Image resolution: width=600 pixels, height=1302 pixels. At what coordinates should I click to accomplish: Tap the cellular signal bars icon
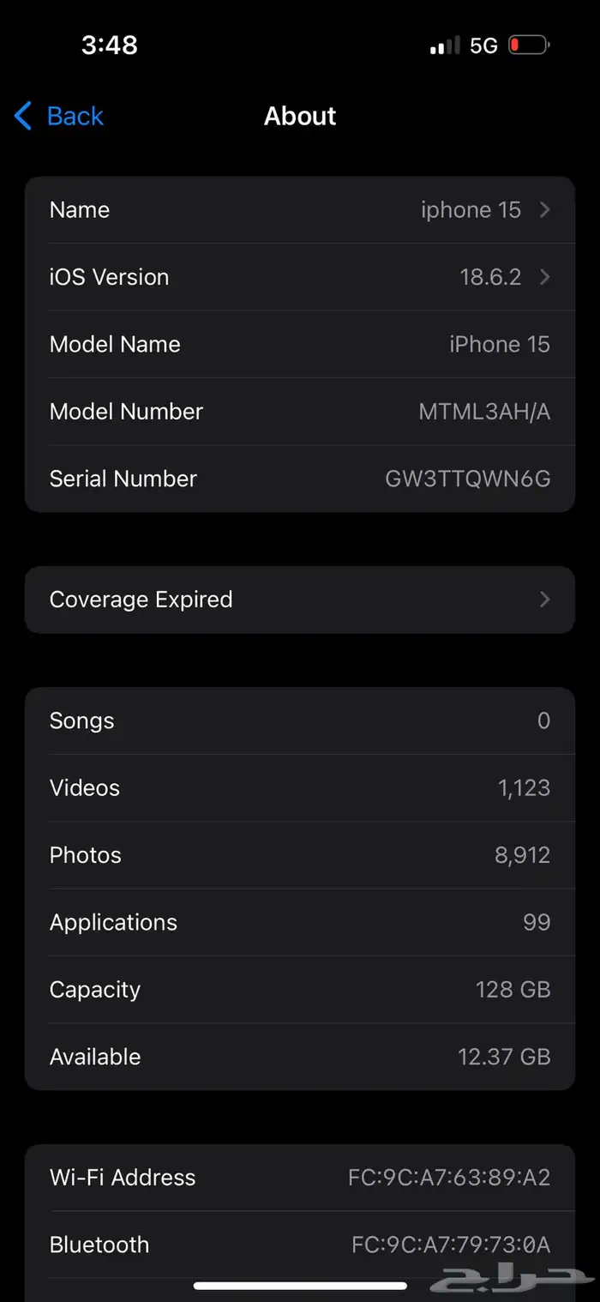445,46
